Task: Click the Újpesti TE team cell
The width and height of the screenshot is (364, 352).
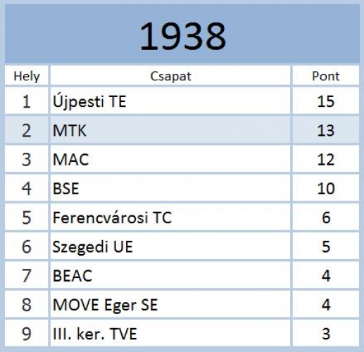Action: coord(170,101)
